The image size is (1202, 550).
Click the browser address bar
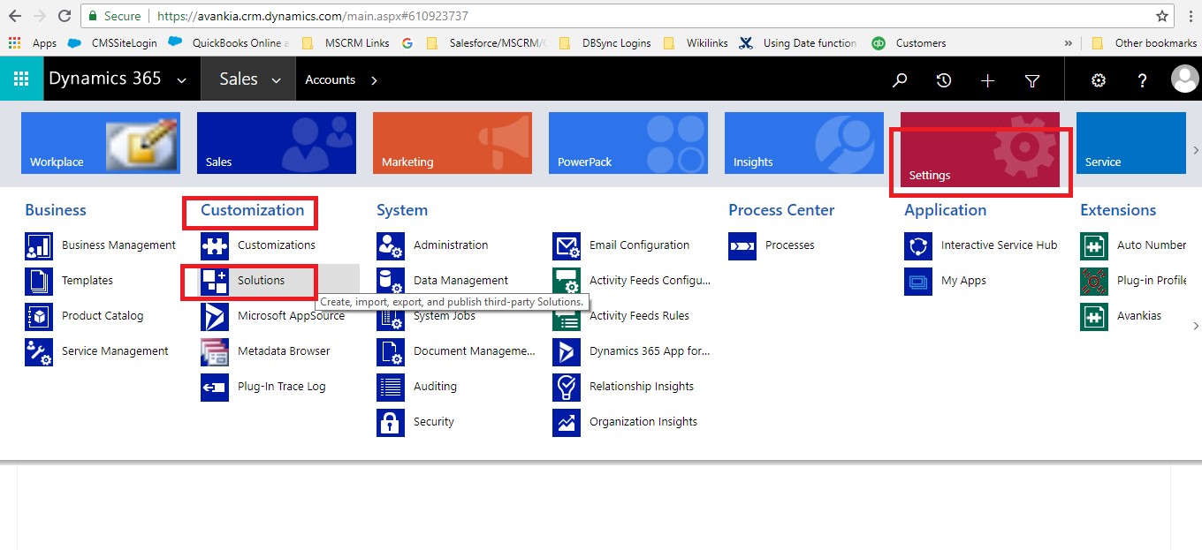pos(619,16)
